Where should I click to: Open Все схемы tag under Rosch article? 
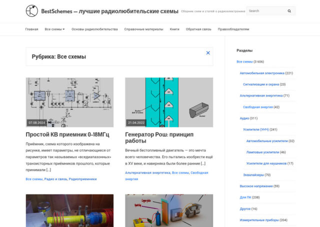pos(180,172)
